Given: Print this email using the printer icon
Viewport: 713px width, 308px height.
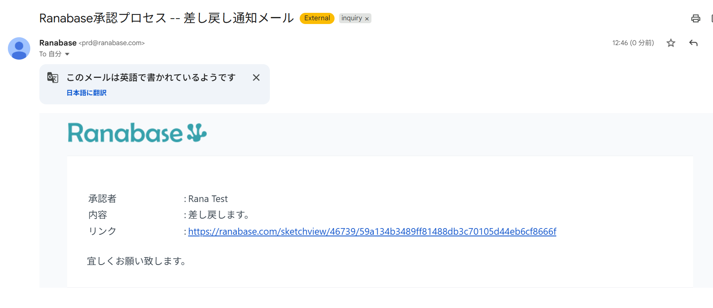Looking at the screenshot, I should [x=696, y=18].
